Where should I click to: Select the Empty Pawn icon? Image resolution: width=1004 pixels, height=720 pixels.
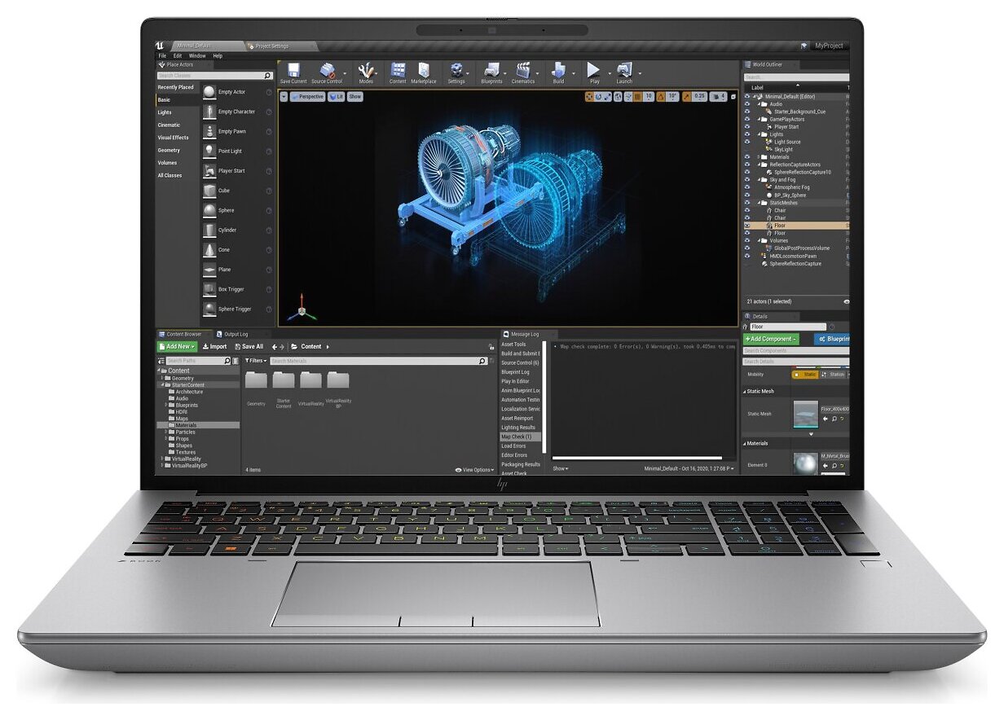click(x=209, y=131)
